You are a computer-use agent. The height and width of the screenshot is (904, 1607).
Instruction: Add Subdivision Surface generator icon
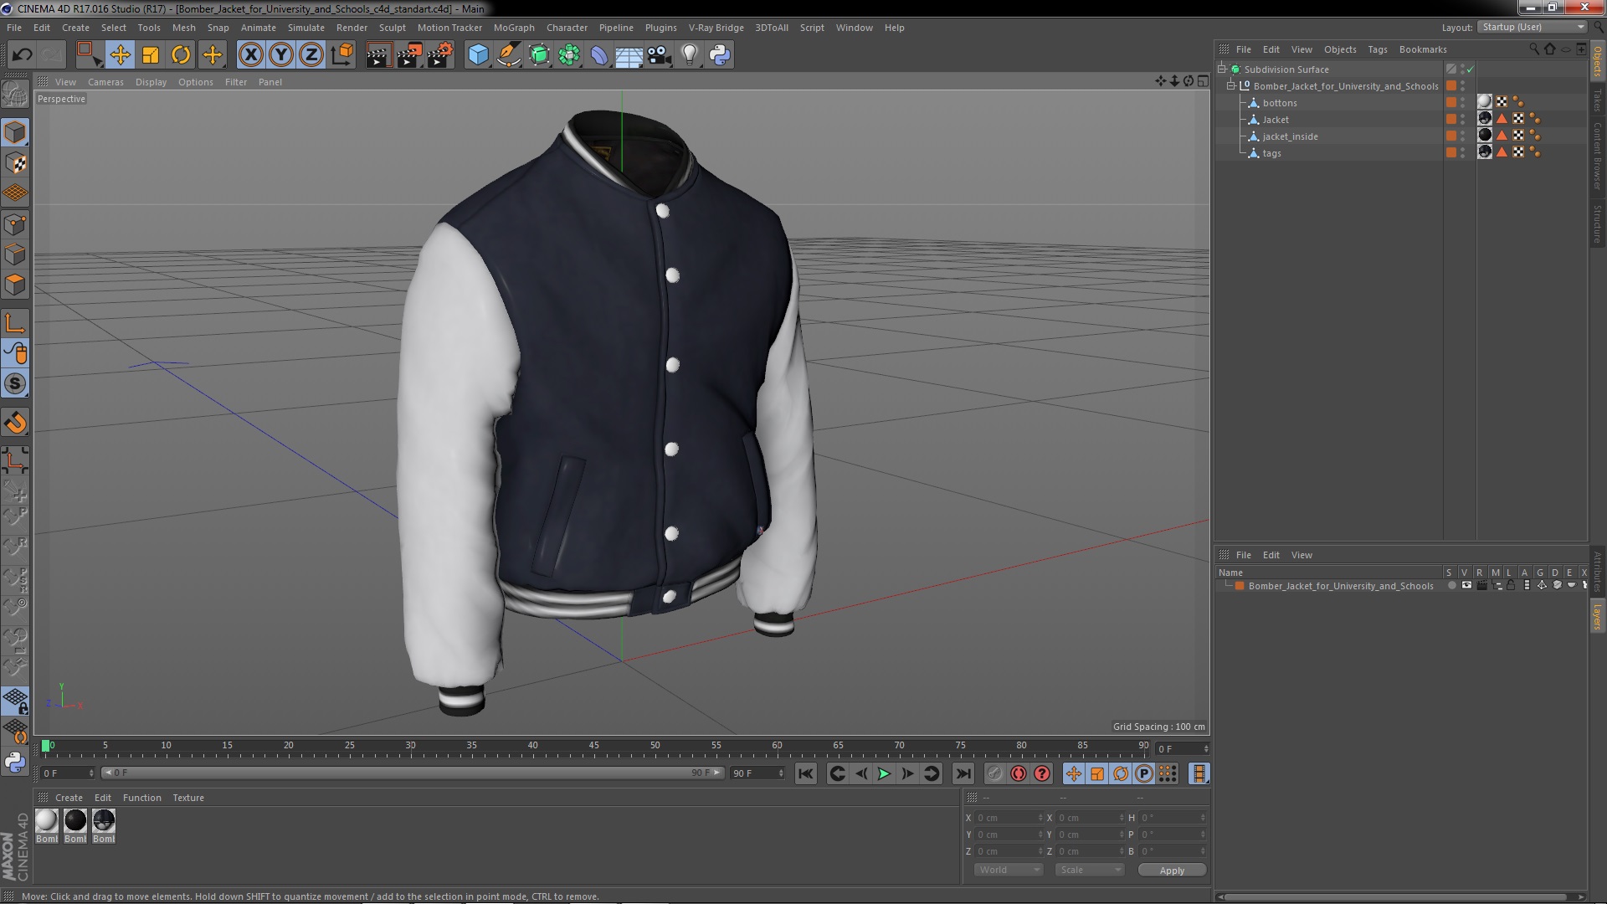[539, 55]
